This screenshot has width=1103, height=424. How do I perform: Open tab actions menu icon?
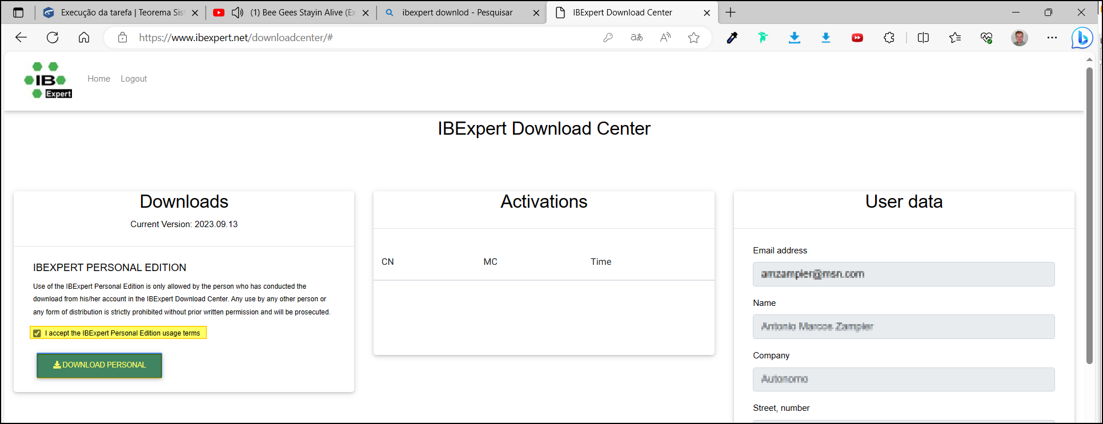coord(18,13)
